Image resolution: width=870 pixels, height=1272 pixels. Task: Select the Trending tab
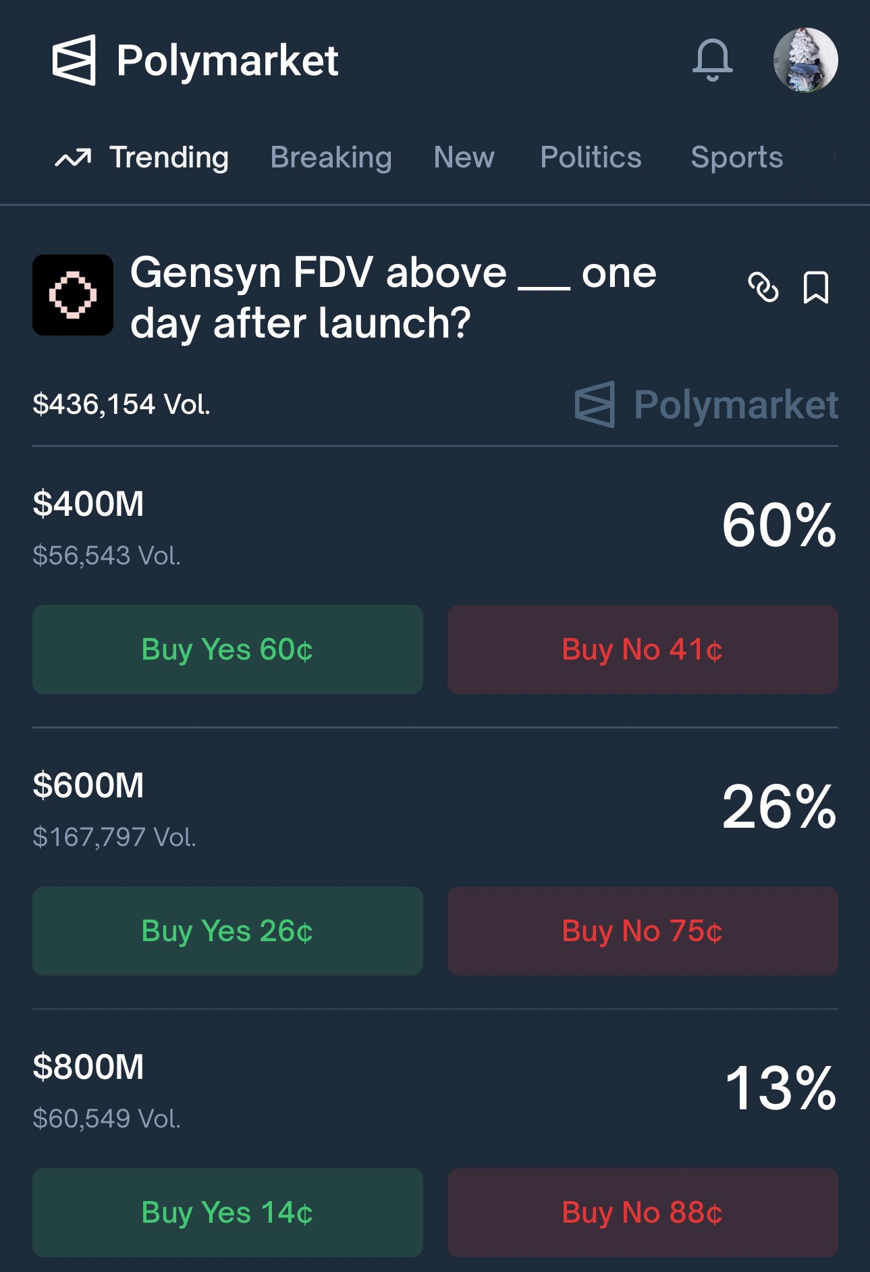(169, 157)
